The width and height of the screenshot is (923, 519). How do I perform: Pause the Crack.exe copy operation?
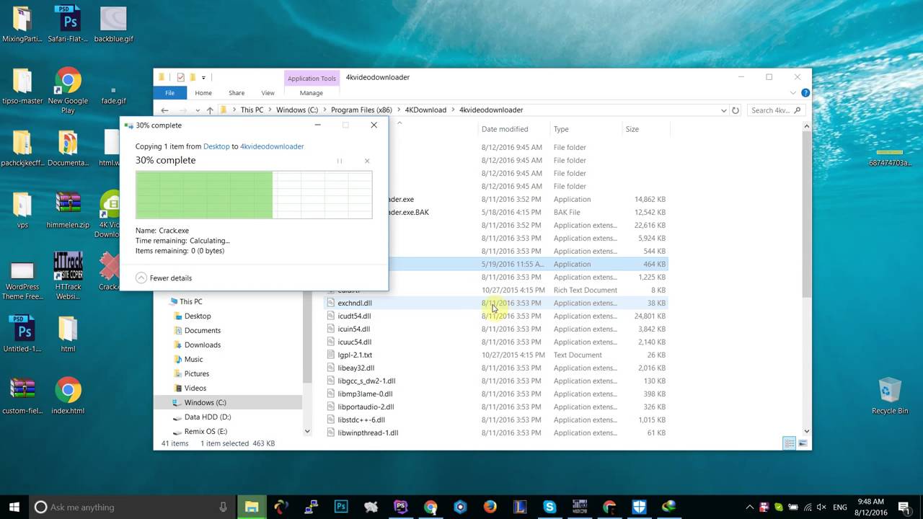(x=340, y=161)
